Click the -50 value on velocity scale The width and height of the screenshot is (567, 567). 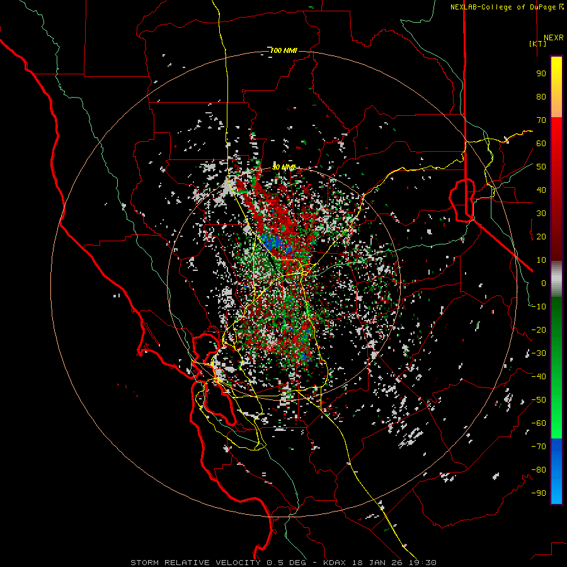click(539, 400)
